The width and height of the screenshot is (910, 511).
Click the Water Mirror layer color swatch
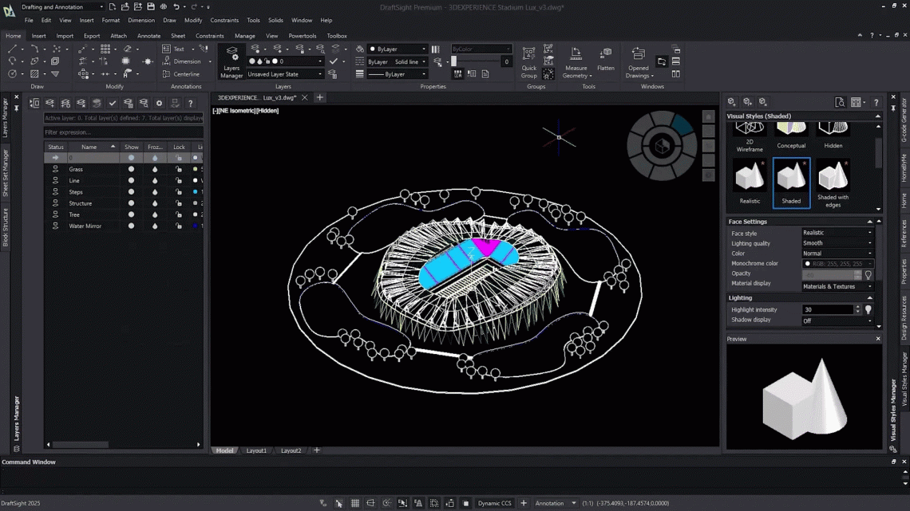(x=196, y=226)
